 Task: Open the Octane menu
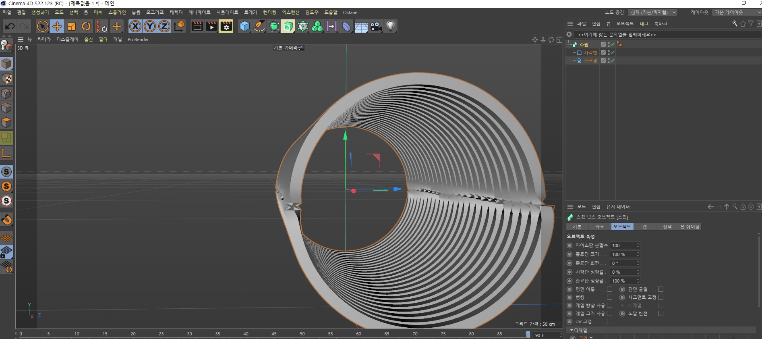tap(350, 12)
